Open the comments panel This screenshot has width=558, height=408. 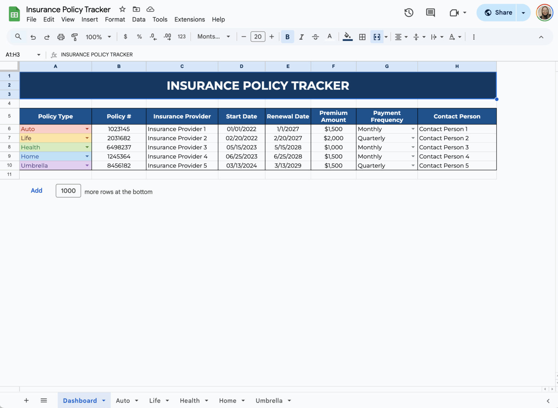click(430, 13)
